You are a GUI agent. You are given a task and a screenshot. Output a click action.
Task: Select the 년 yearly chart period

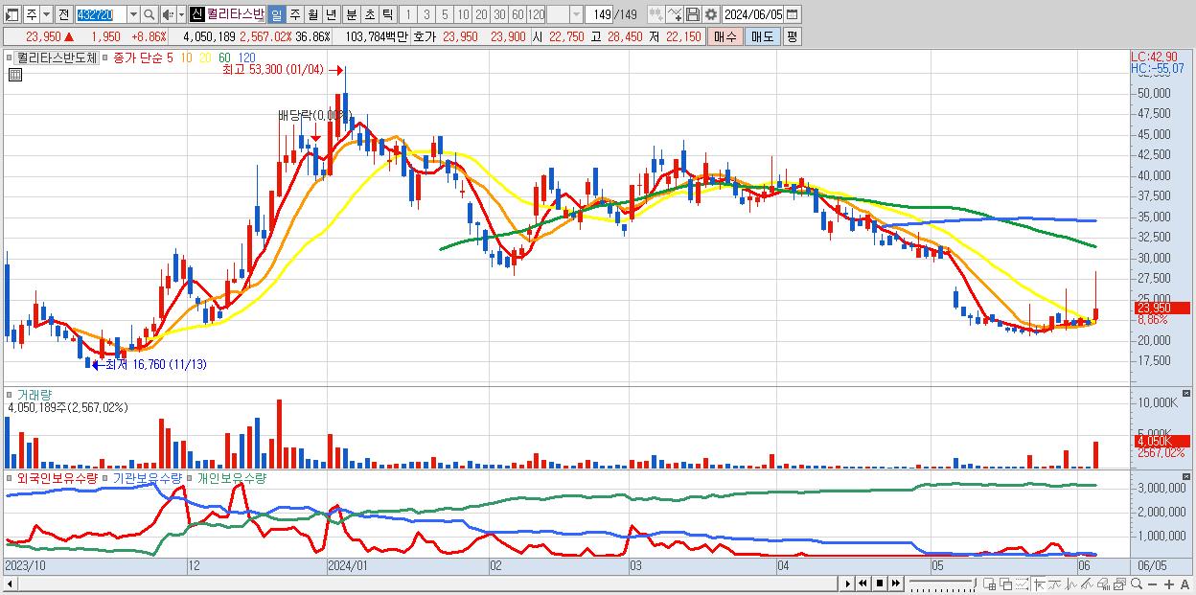click(x=331, y=14)
